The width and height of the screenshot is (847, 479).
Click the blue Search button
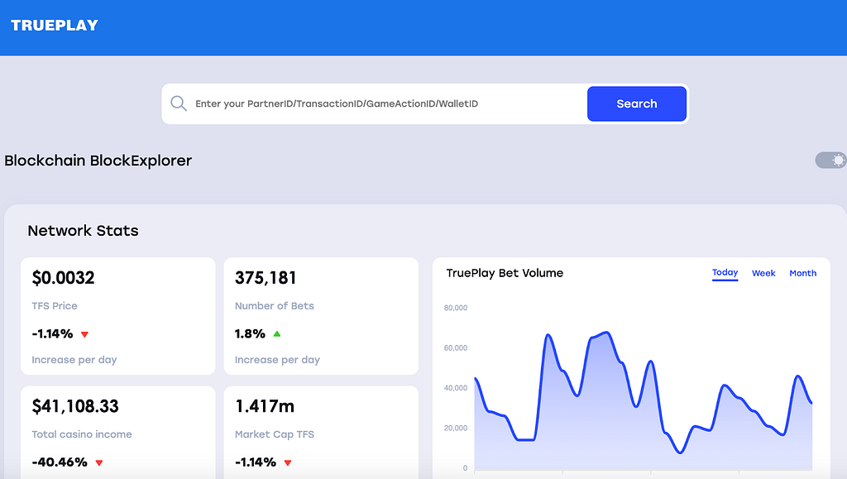[637, 103]
